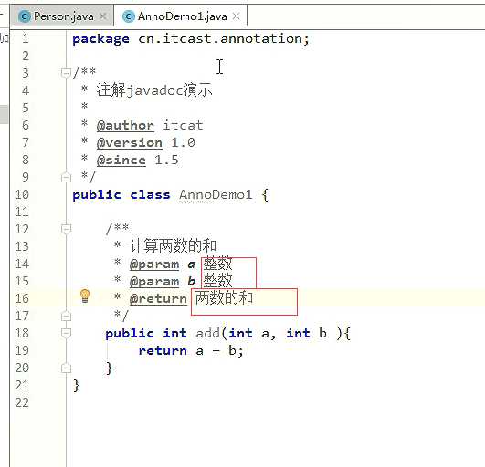Click the @param tag for parameter a
Viewport: 485px width, 467px height.
click(x=154, y=265)
